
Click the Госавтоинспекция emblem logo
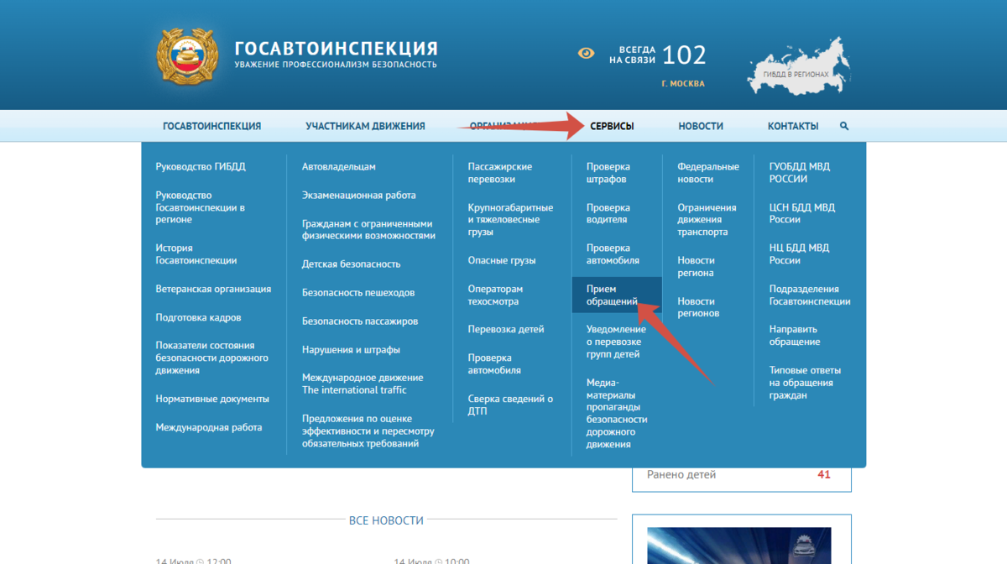pos(187,55)
